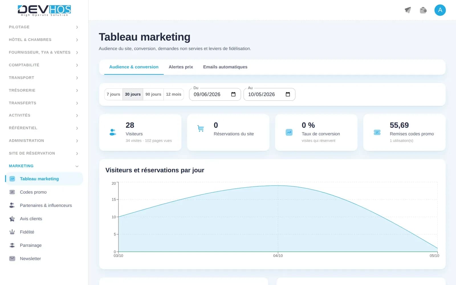456x285 pixels.
Task: Open Tableau marketing page in sidebar
Action: (x=44, y=179)
